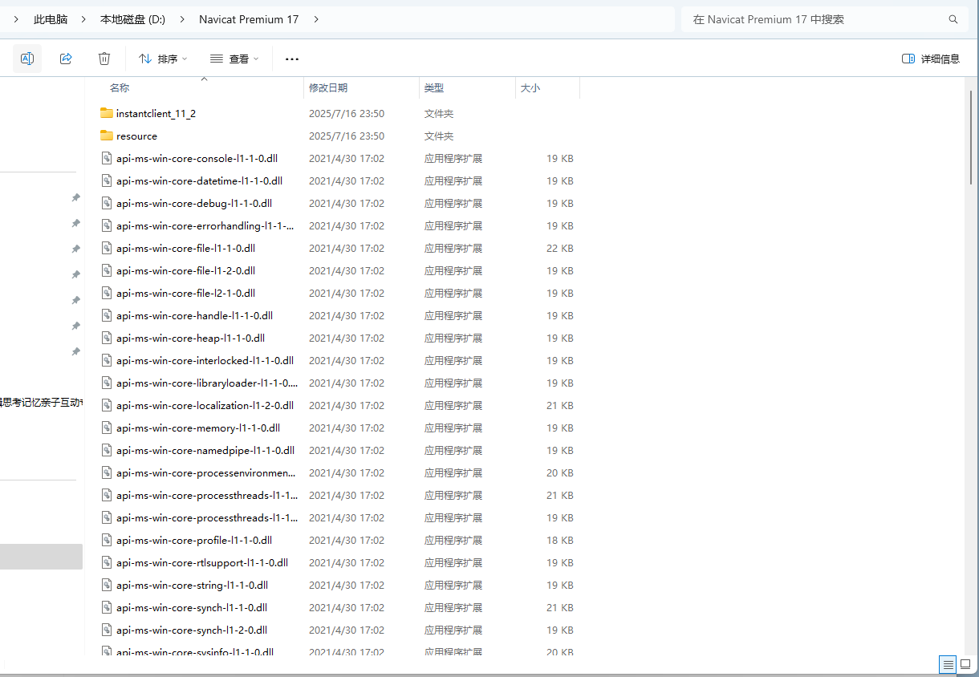Click api-ms-win-core-synch-l1-2-0.dll file icon
Image resolution: width=979 pixels, height=677 pixels.
(107, 630)
